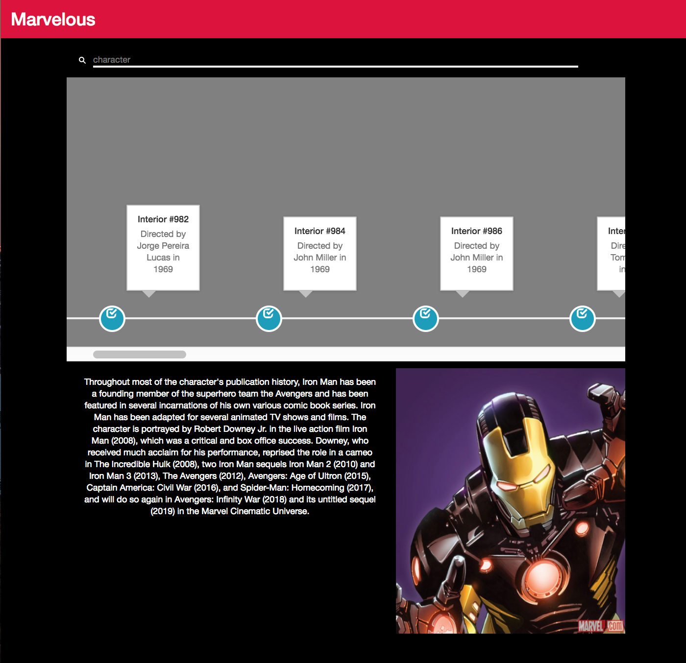Image resolution: width=686 pixels, height=663 pixels.
Task: Click the Iron Man comic image
Action: [x=511, y=501]
